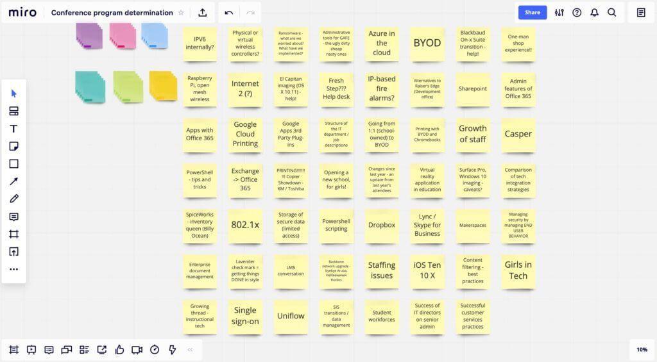Select the Girls in Tech note
Viewport: 657px width, 362px height.
518,271
